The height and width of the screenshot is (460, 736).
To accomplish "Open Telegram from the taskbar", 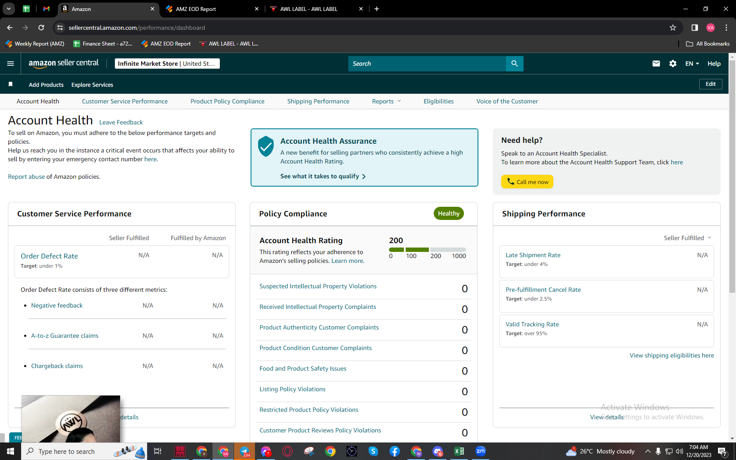I will [244, 451].
